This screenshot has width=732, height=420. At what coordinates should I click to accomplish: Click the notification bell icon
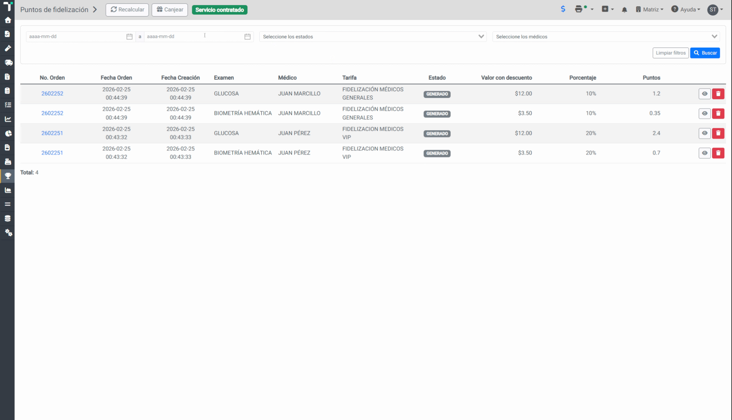[x=624, y=10]
